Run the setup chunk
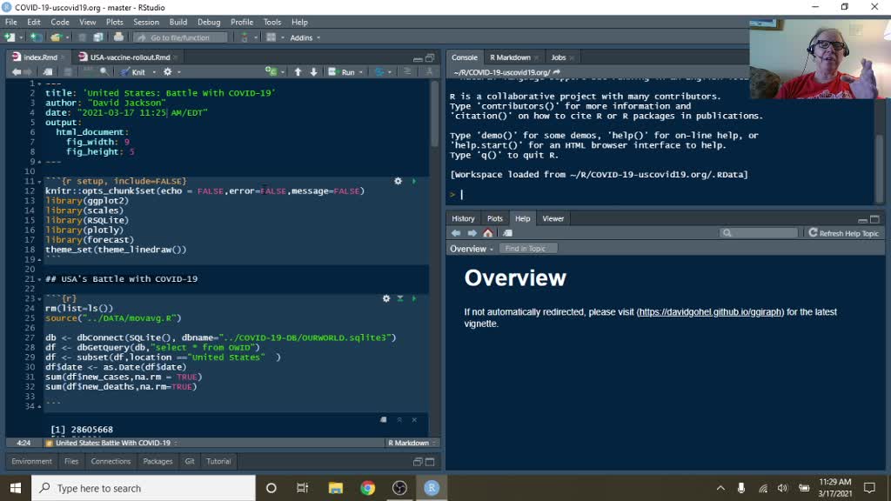 click(413, 181)
